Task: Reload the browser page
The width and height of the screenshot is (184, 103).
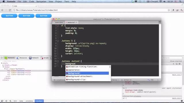Action: click(x=10, y=10)
